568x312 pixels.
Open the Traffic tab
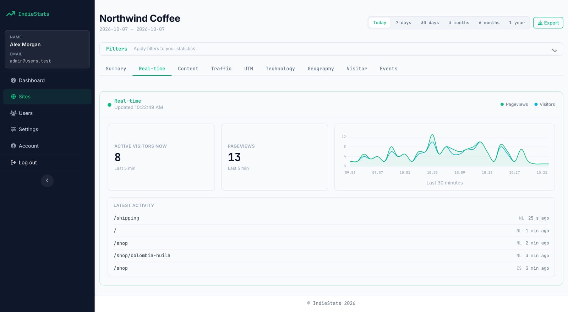pyautogui.click(x=221, y=69)
